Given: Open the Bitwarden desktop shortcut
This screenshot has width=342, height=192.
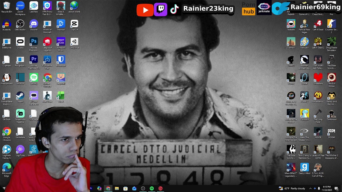Looking at the screenshot, I should 61,61.
